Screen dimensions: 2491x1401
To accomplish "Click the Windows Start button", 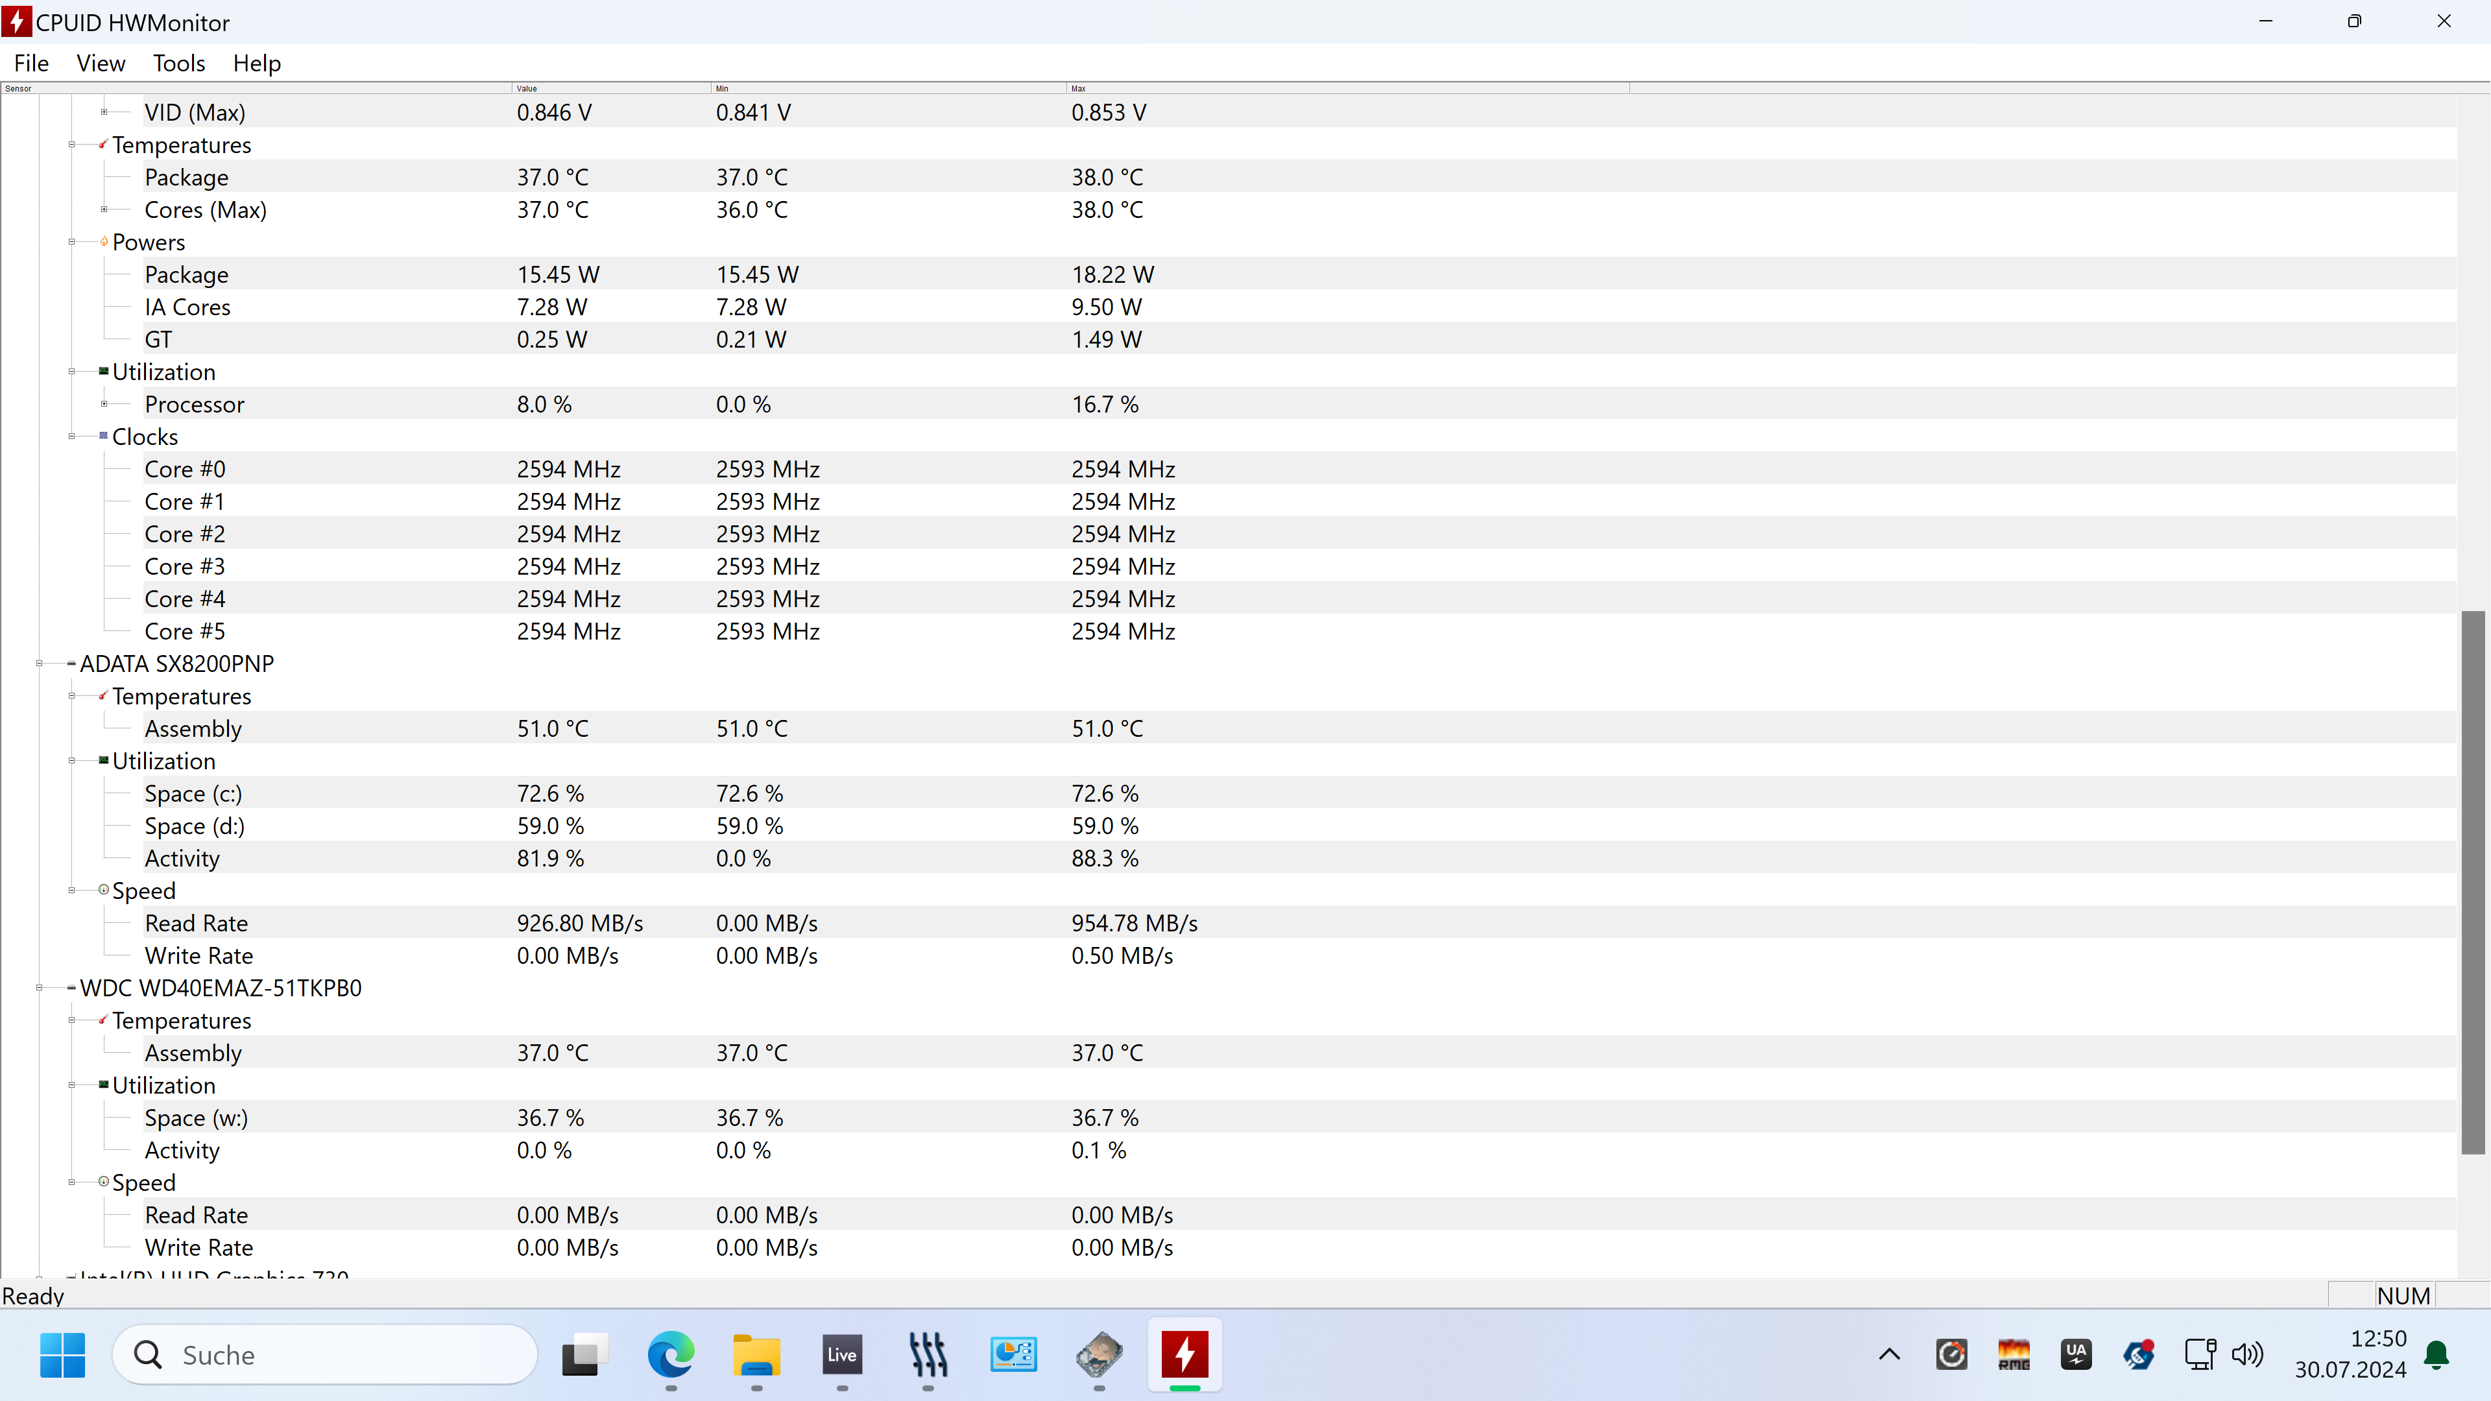I will pyautogui.click(x=63, y=1354).
